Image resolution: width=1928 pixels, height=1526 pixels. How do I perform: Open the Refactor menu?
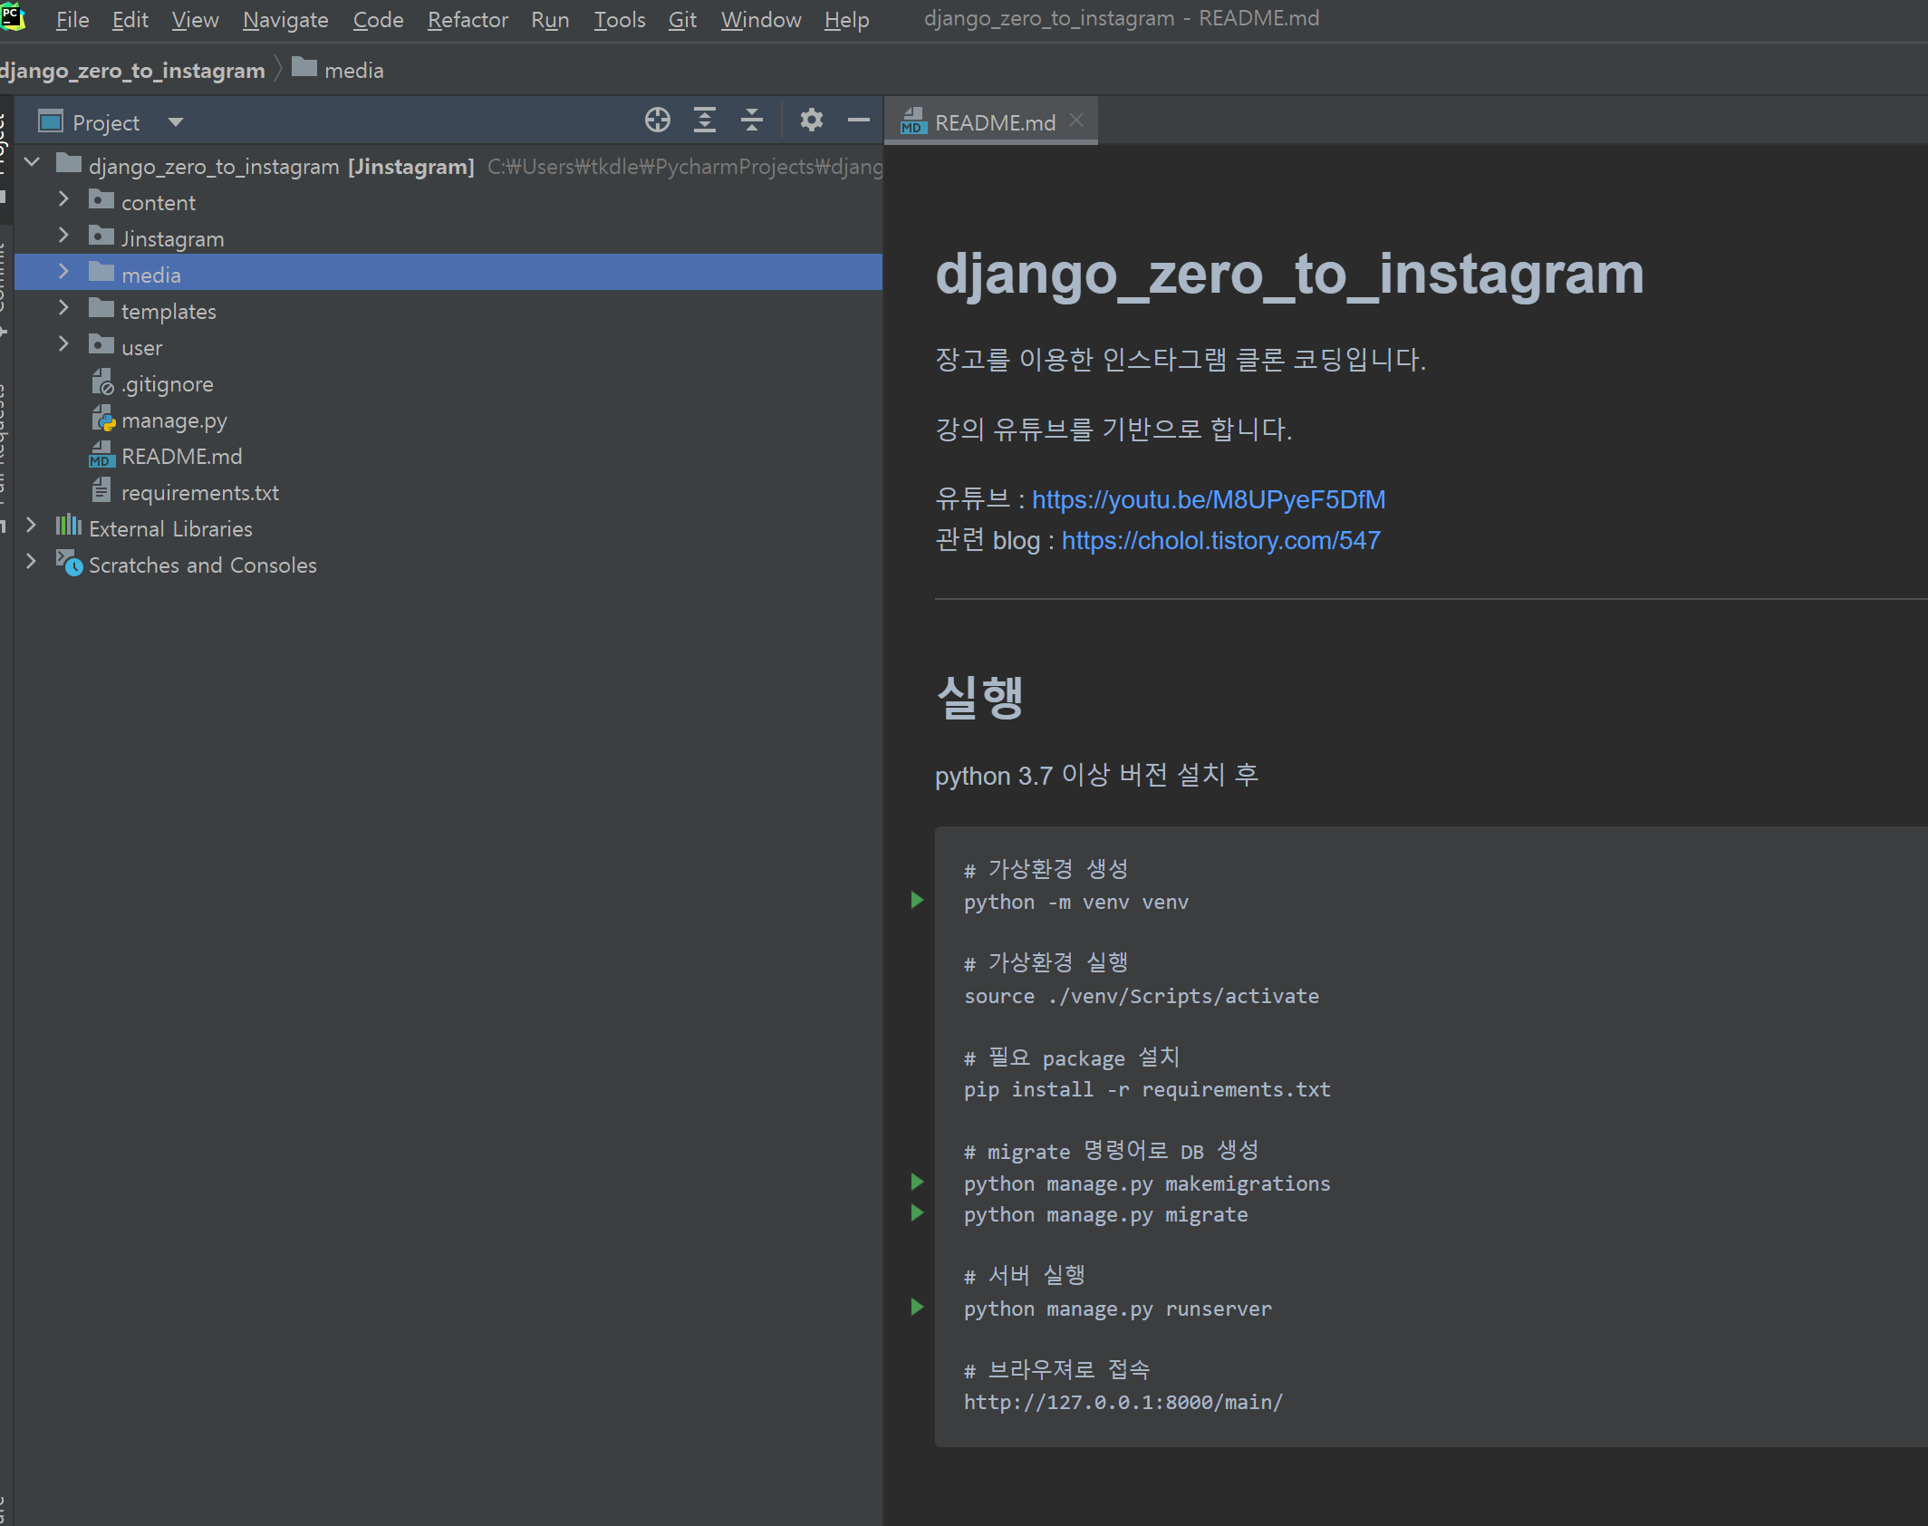pos(468,20)
